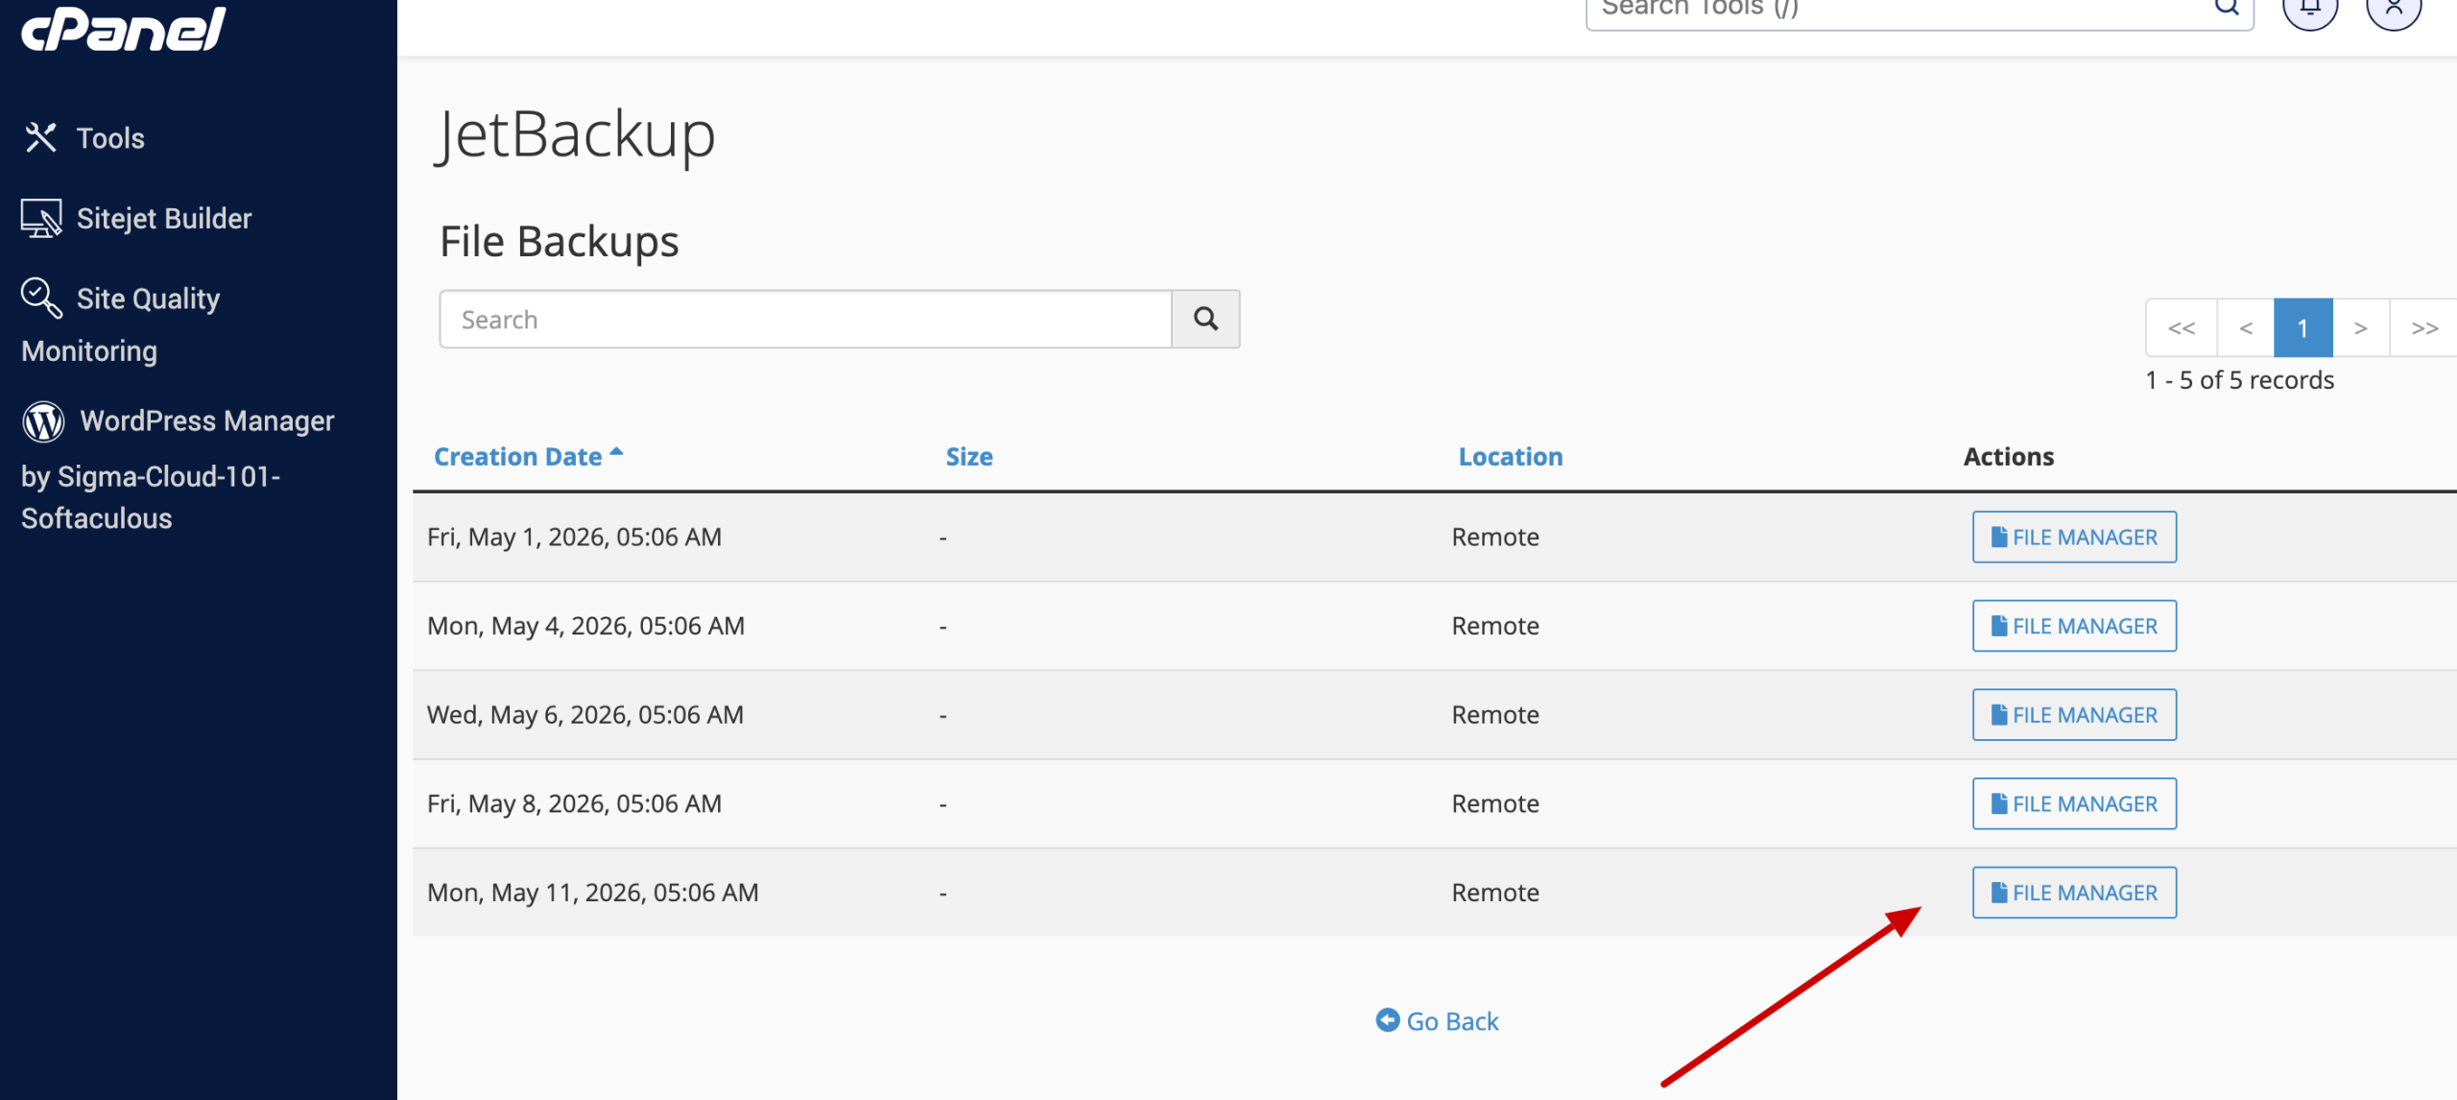Open Tools from the sidebar

coord(83,138)
